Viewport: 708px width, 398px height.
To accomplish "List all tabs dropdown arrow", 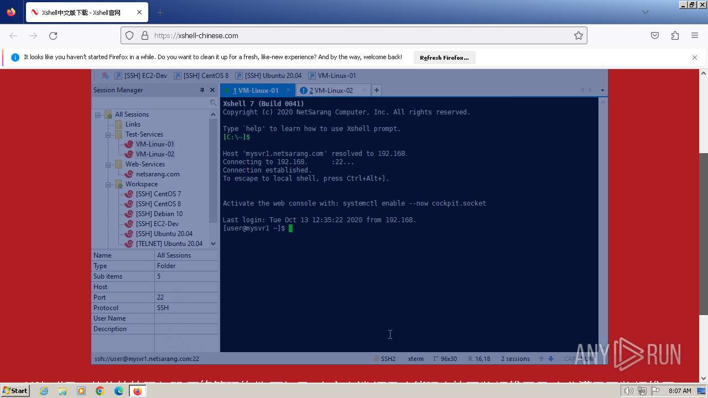I will coord(645,12).
